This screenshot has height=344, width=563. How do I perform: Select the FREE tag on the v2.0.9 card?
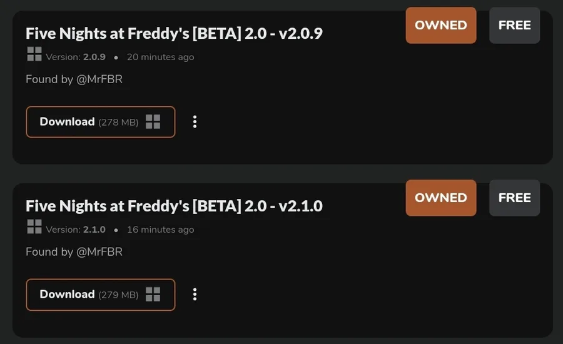pyautogui.click(x=514, y=26)
